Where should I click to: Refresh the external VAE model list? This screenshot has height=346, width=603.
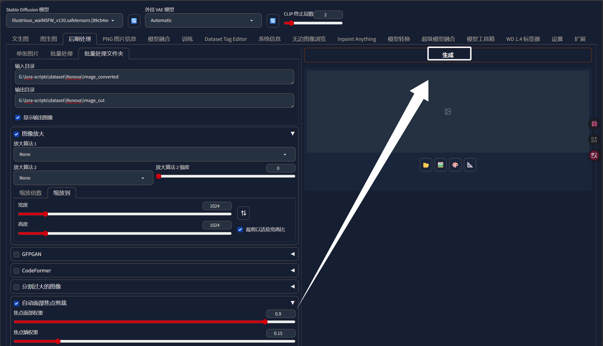point(273,21)
